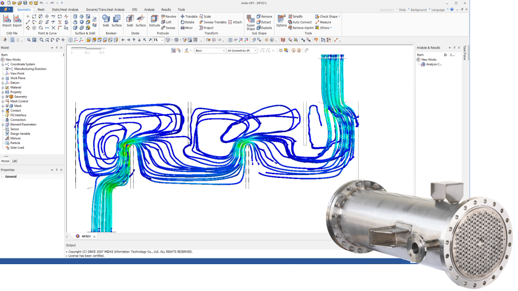
Task: Open the All Geometries selection filter dropdown
Action: pyautogui.click(x=242, y=50)
